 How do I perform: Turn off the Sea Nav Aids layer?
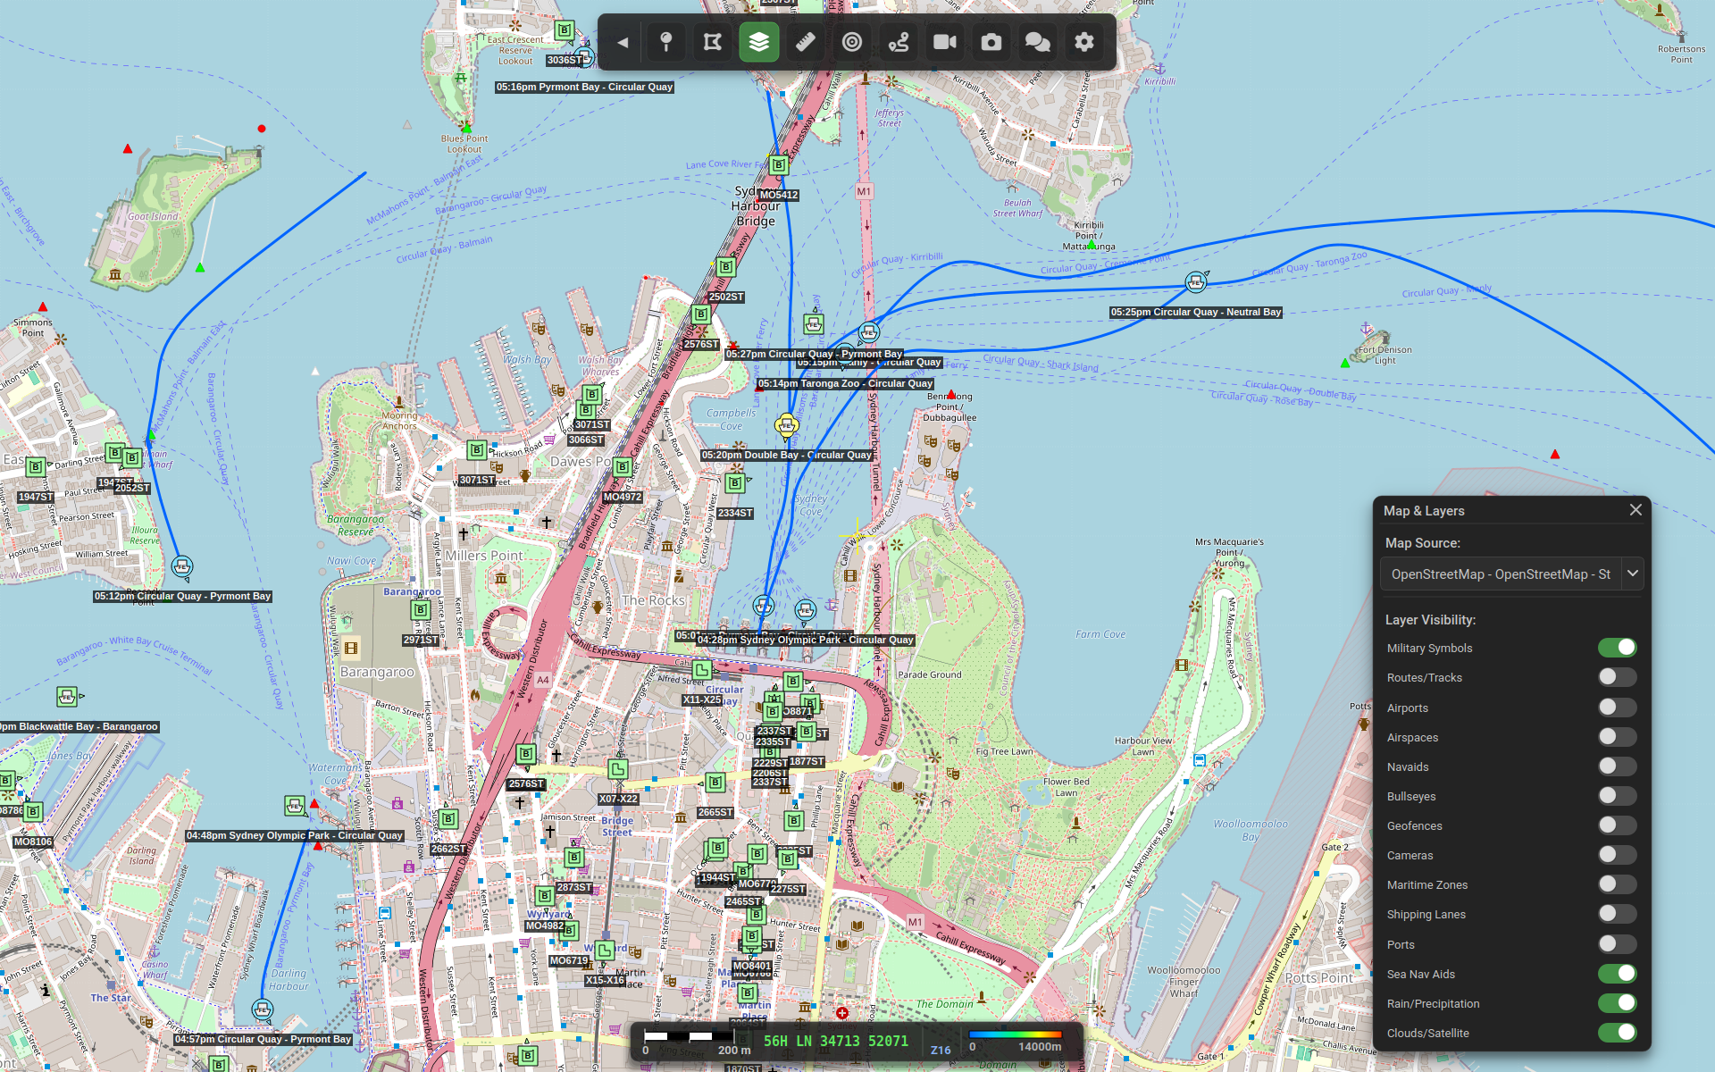coord(1616,974)
